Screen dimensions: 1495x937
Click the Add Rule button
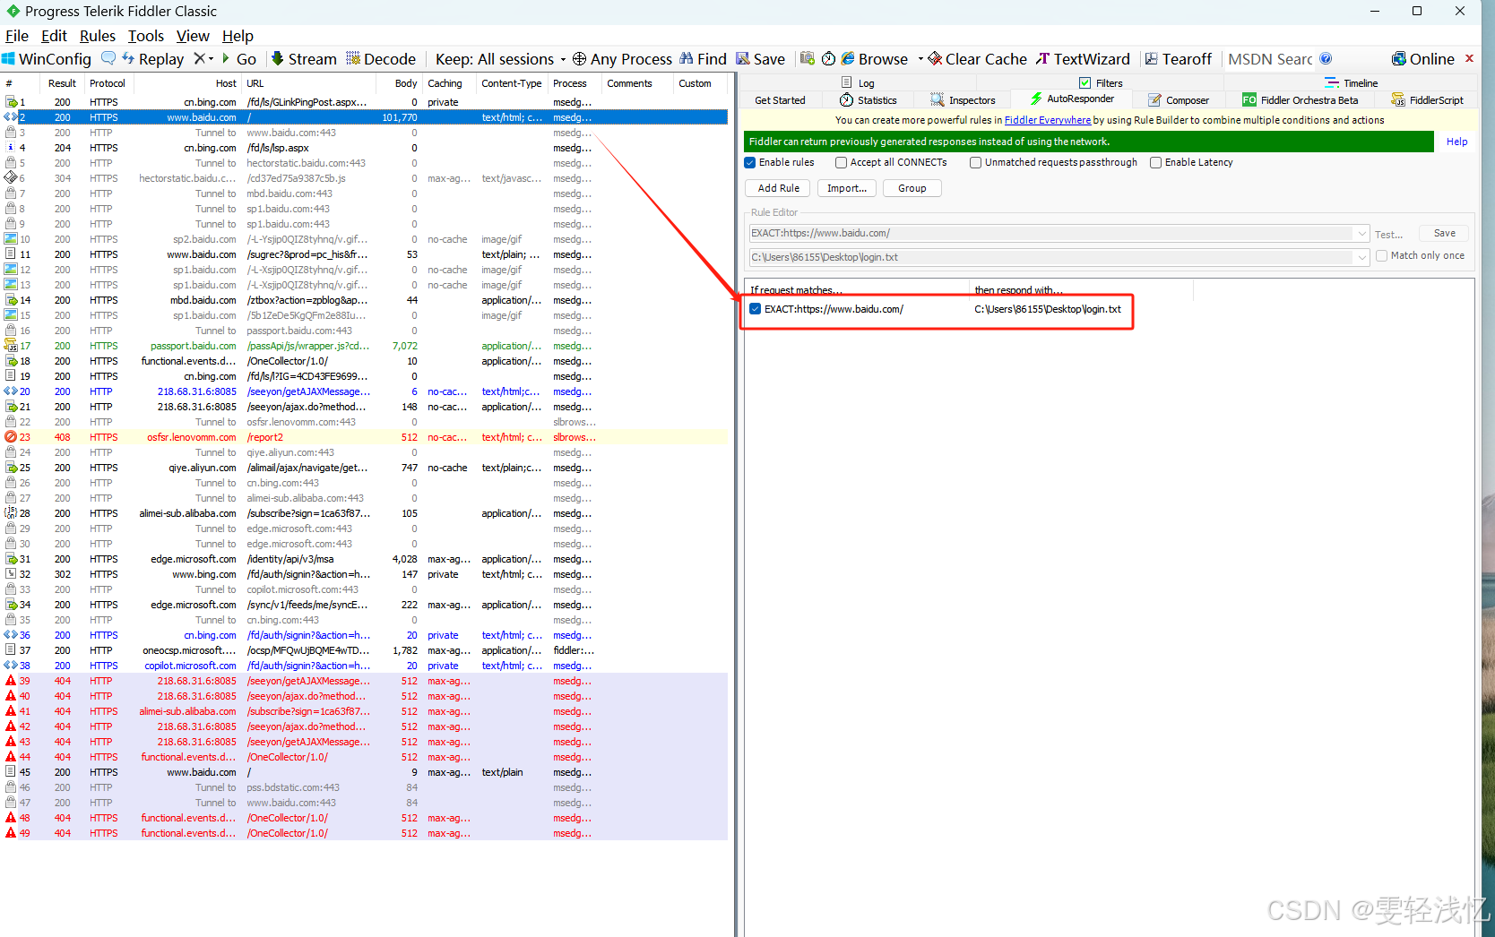(x=778, y=188)
